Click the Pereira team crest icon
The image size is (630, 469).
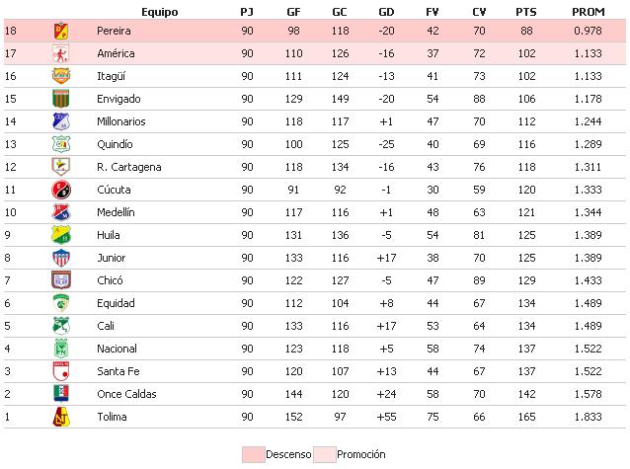click(61, 31)
